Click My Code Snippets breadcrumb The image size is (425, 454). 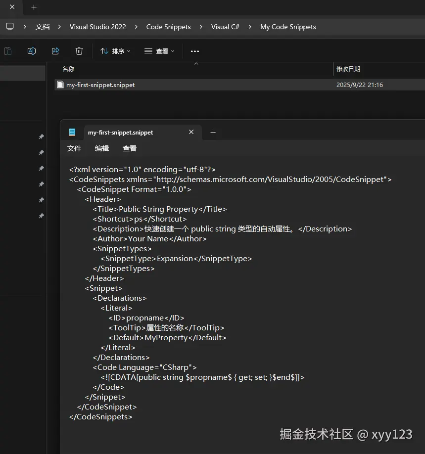[288, 27]
